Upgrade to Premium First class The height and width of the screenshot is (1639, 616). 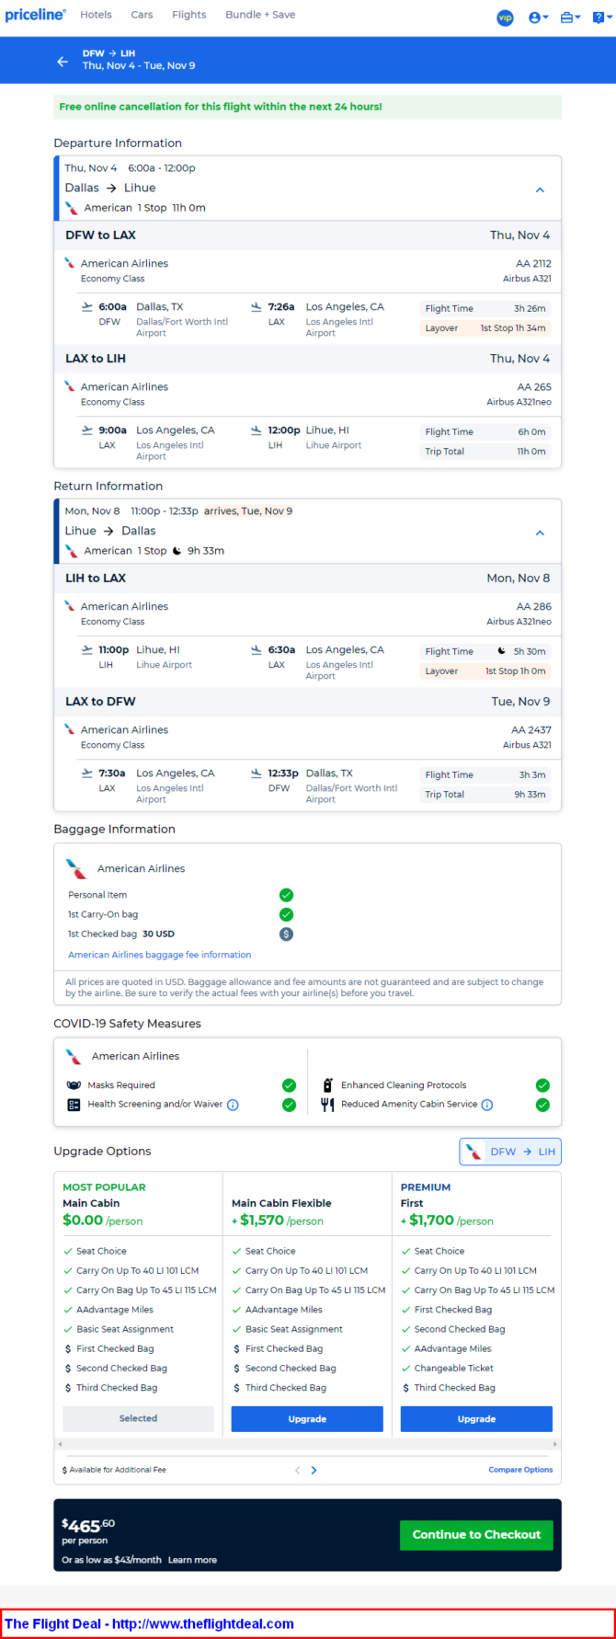(476, 1418)
